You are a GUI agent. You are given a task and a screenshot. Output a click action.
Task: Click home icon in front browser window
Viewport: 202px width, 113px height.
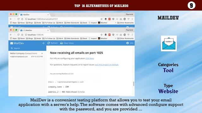pos(22,35)
